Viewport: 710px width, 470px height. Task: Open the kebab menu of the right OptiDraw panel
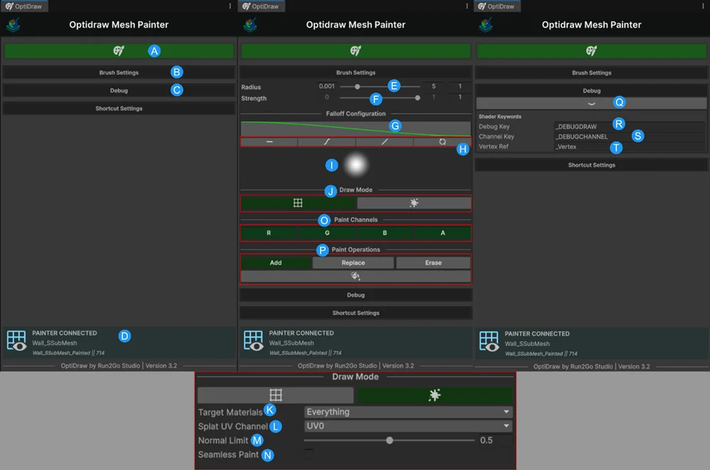pos(703,6)
